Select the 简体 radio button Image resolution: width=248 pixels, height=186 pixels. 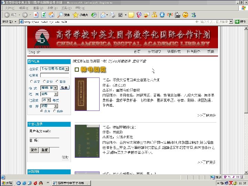pyautogui.click(x=44, y=81)
